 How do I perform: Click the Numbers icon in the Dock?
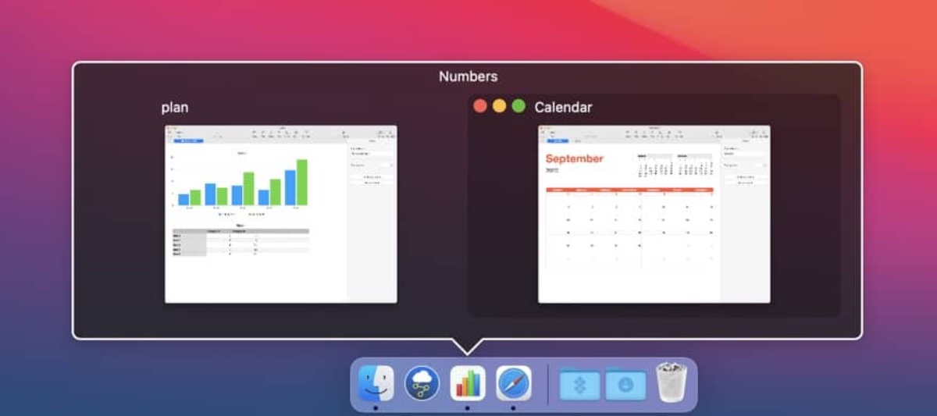pos(468,383)
